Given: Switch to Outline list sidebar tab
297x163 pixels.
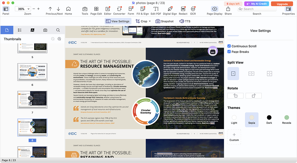Looking at the screenshot, I should (x=20, y=30).
